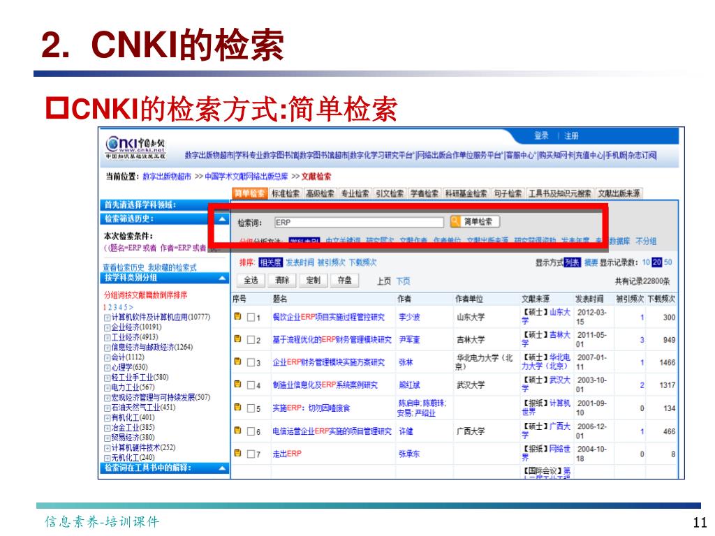Switch to the 标准检索 tab

click(x=286, y=193)
